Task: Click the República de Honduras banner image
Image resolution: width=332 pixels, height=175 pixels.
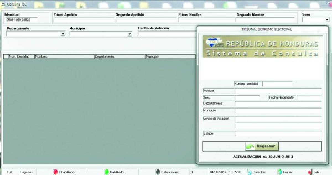Action: point(262,47)
